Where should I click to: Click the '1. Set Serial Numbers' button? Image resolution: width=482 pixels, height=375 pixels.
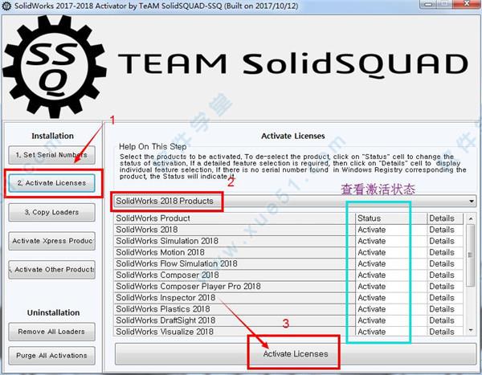tap(51, 155)
